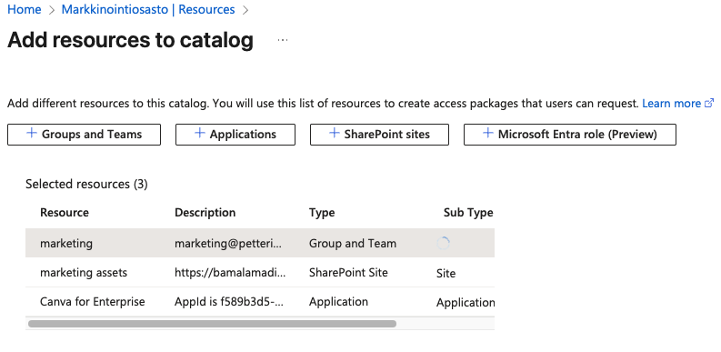Sort by the Sub Type column header
This screenshot has width=721, height=352.
tap(468, 213)
